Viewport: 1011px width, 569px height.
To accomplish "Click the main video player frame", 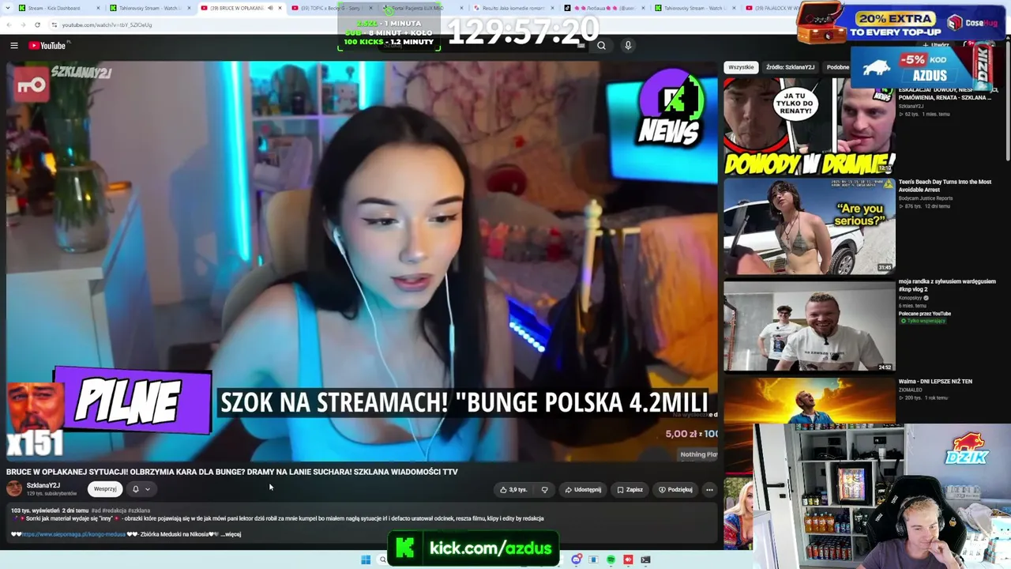I will pyautogui.click(x=363, y=262).
